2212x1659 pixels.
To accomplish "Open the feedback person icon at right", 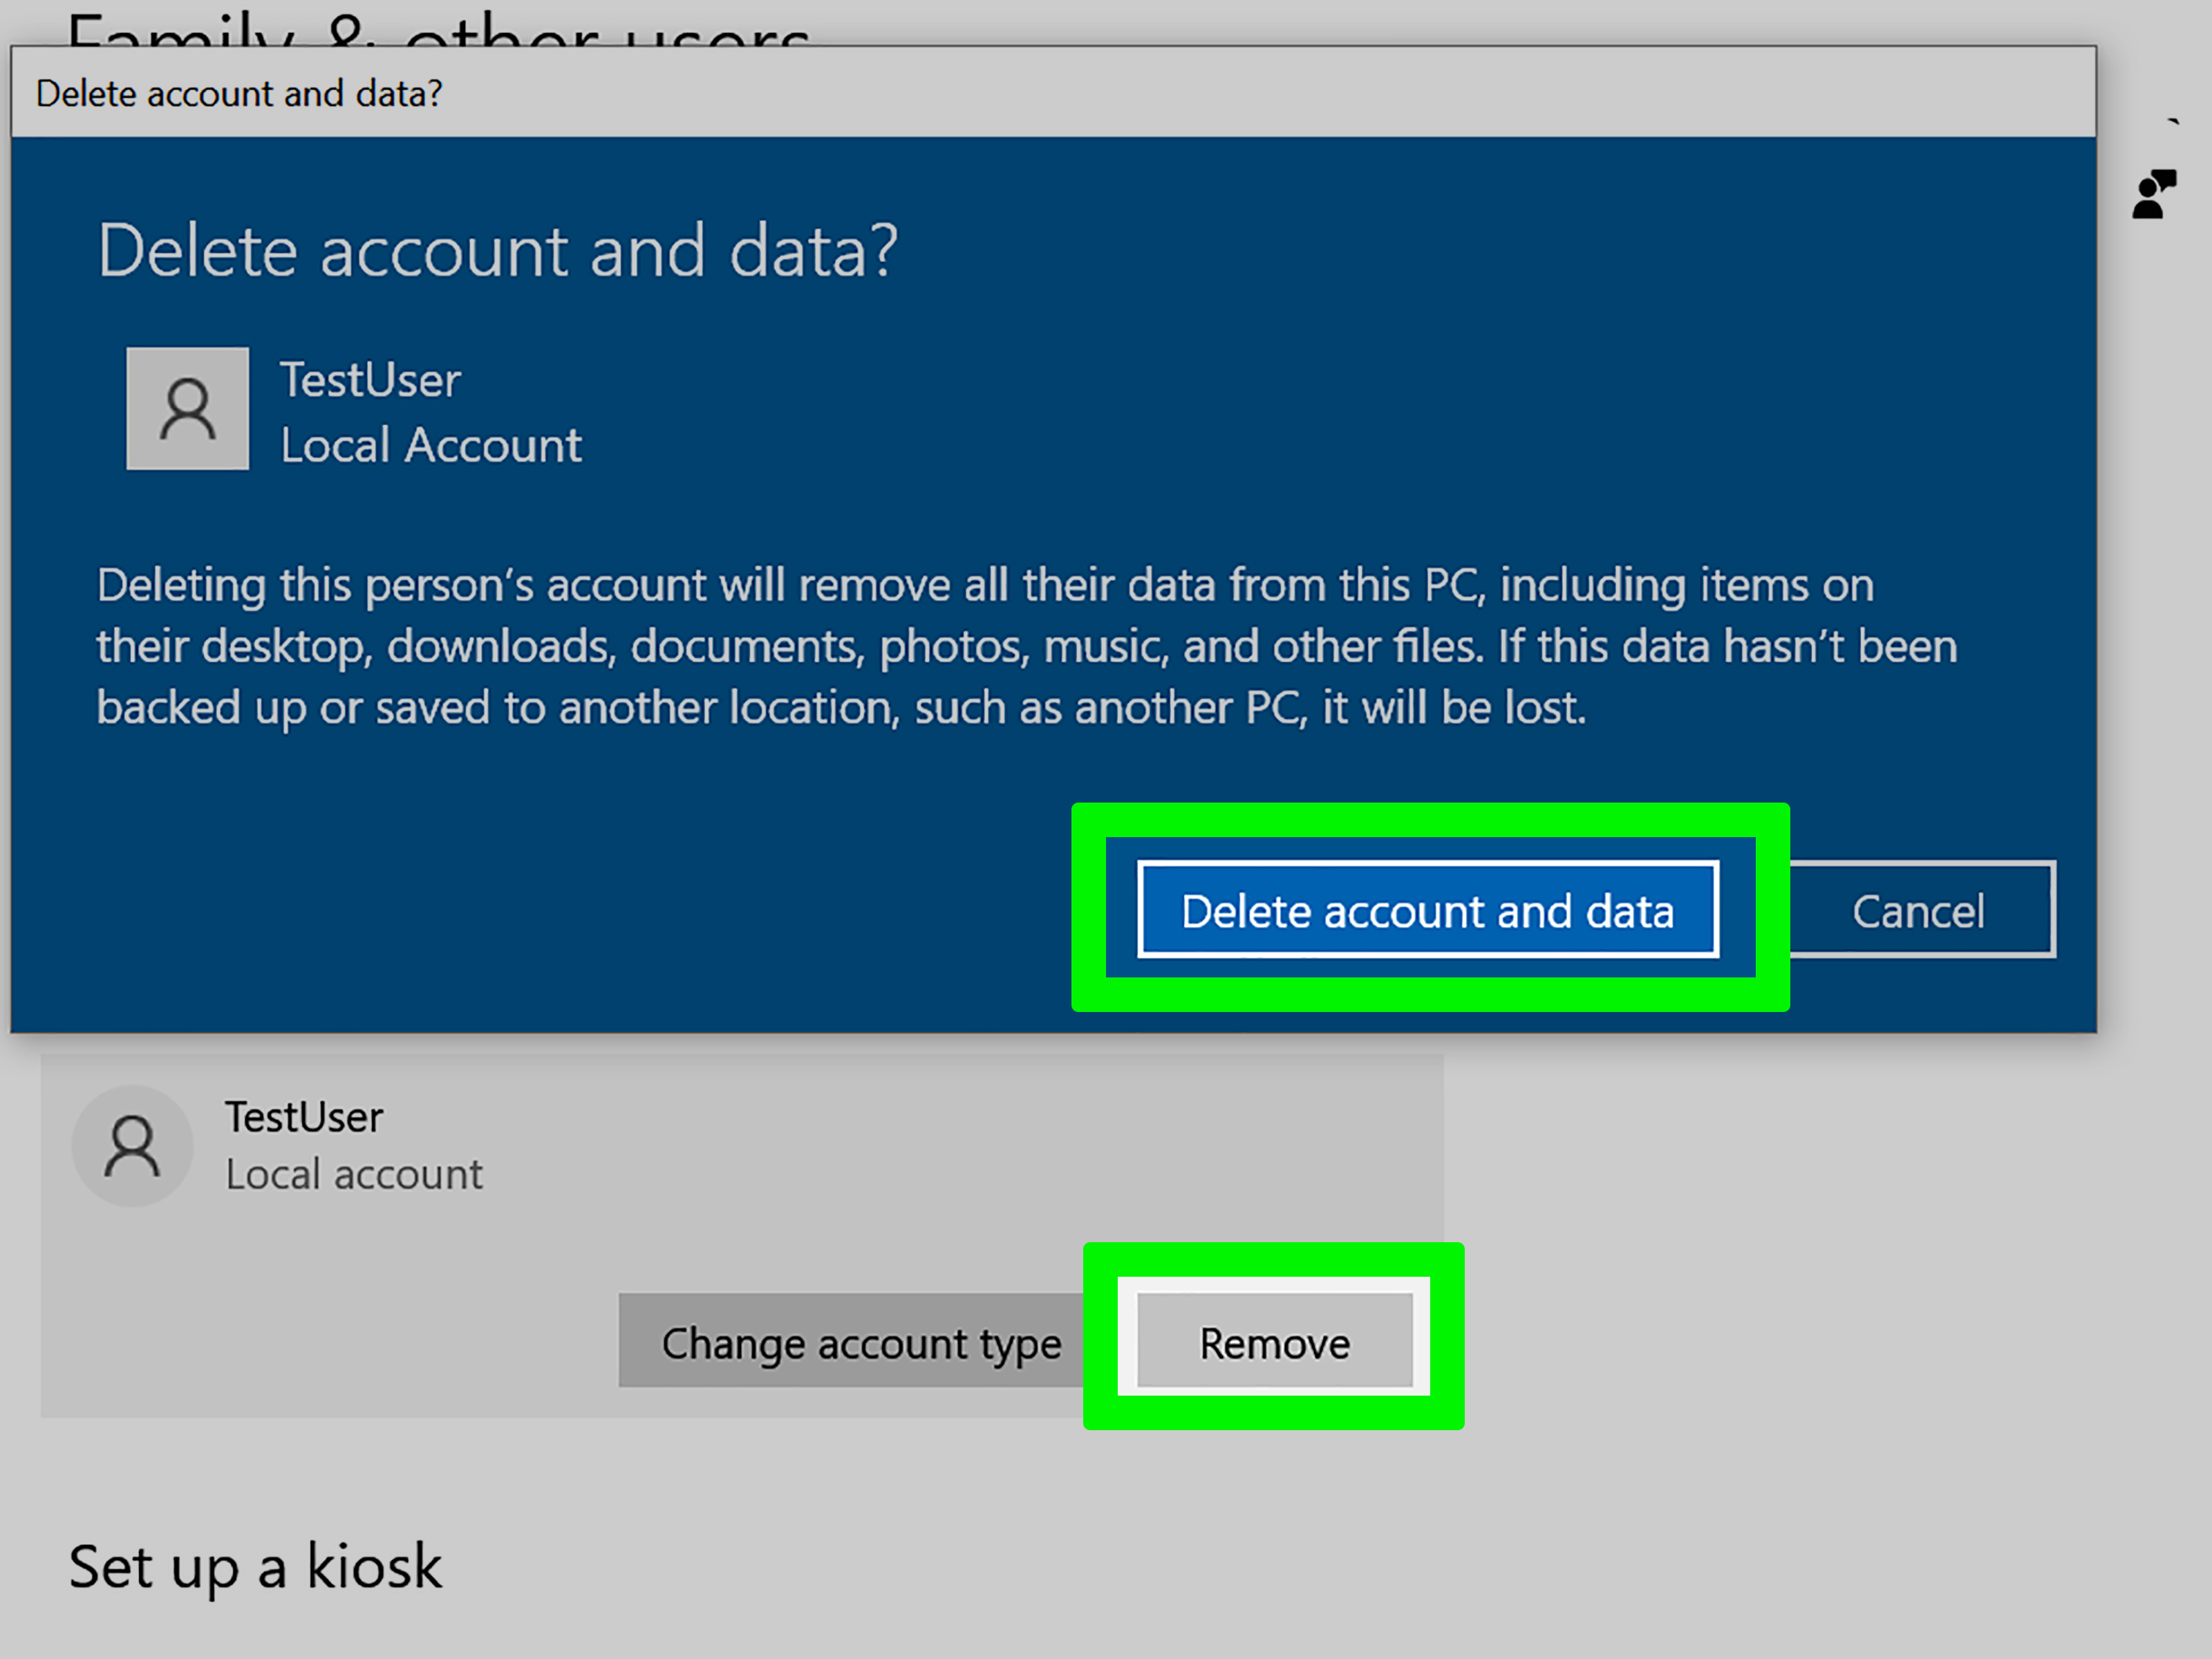I will point(2153,194).
